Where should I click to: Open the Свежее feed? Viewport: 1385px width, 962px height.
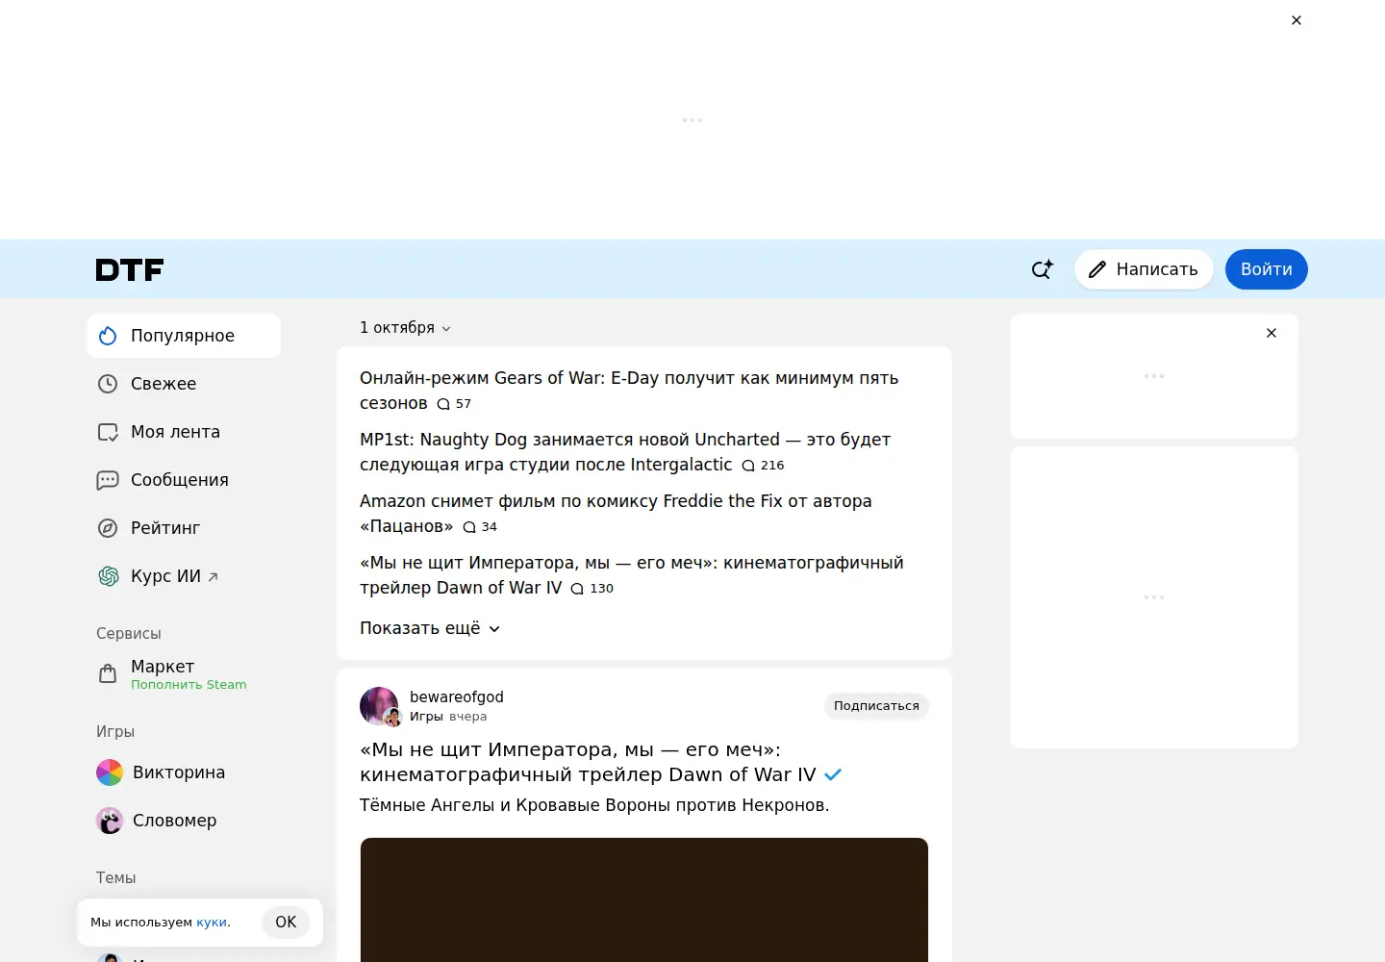(184, 384)
